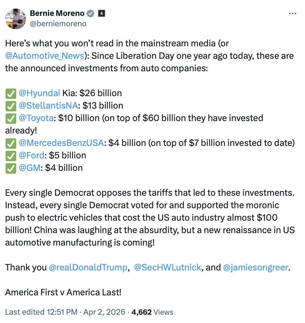This screenshot has height=323, width=305.
Task: Select the @Ford mention
Action: 32,155
